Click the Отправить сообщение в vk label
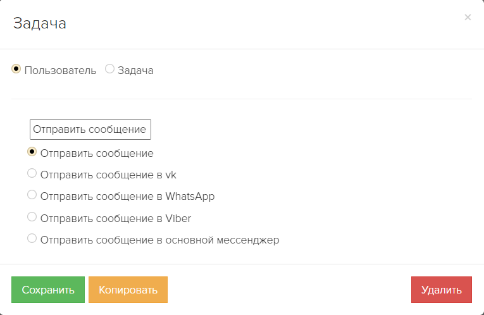 [x=108, y=175]
